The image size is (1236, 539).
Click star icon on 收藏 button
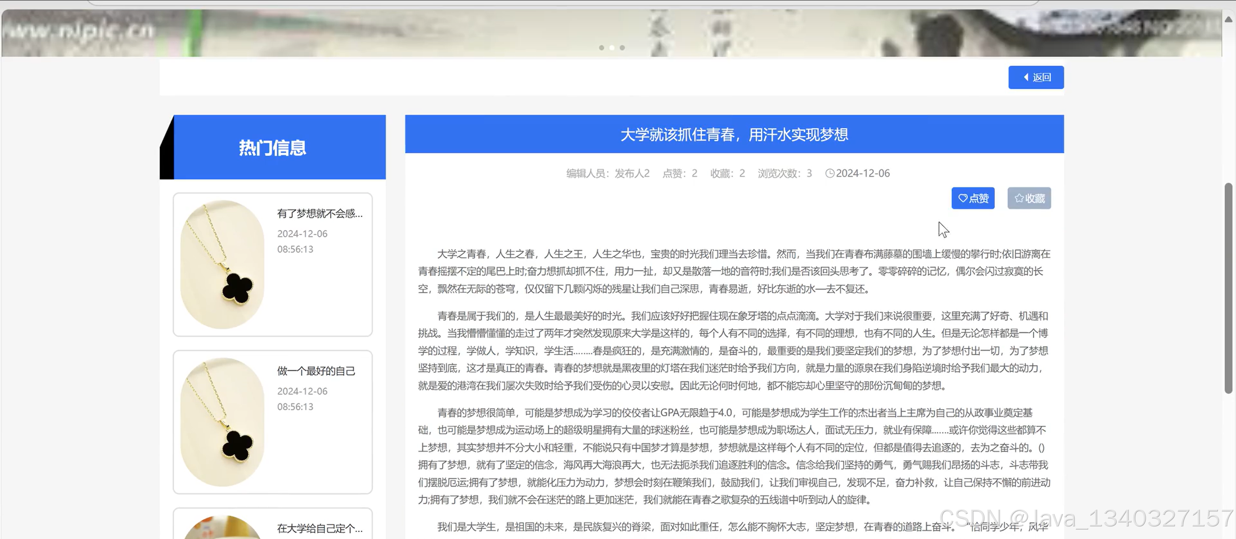pyautogui.click(x=1019, y=198)
